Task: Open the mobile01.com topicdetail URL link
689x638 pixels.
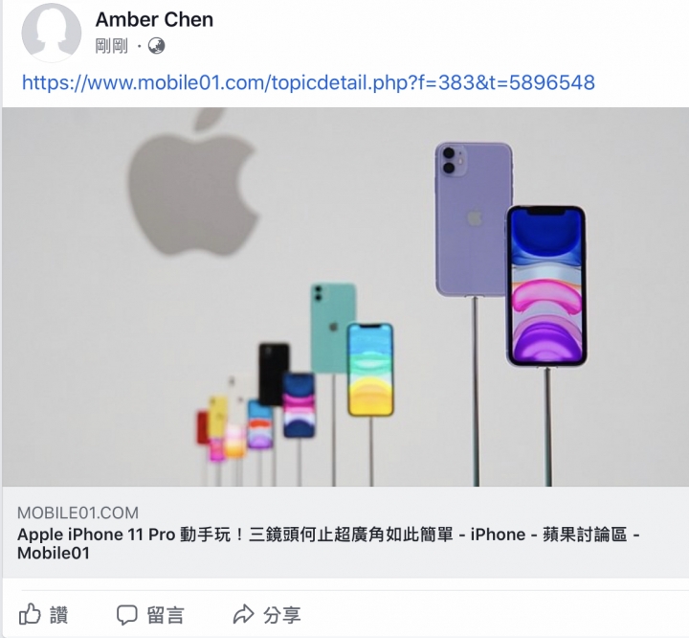Action: point(308,82)
